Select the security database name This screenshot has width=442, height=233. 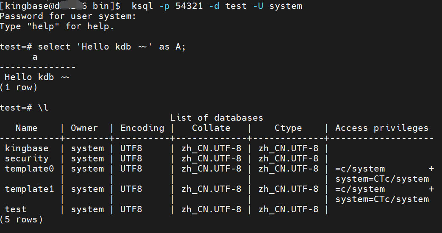[x=27, y=158]
